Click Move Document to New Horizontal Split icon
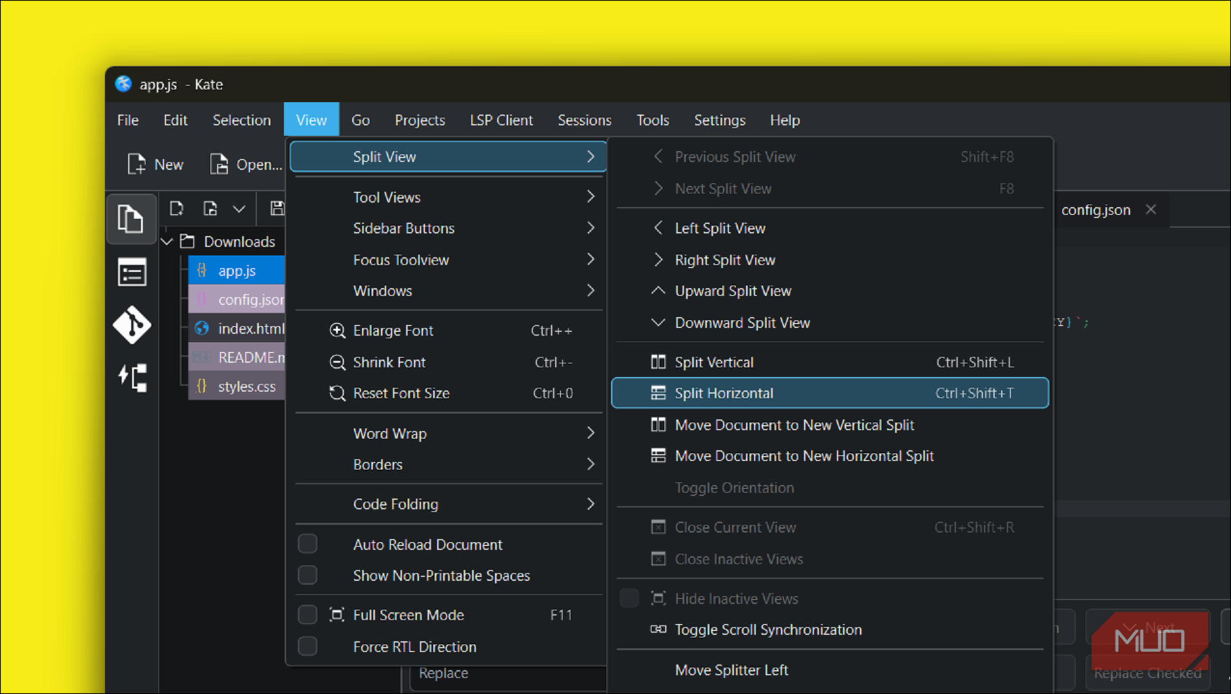The height and width of the screenshot is (694, 1231). point(658,456)
